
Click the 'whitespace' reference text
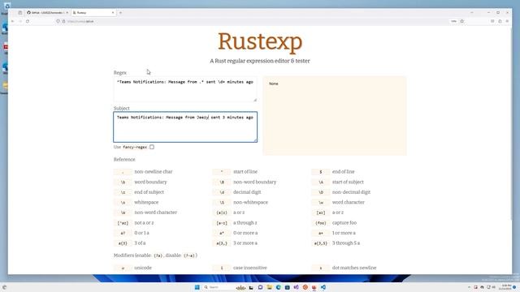146,202
